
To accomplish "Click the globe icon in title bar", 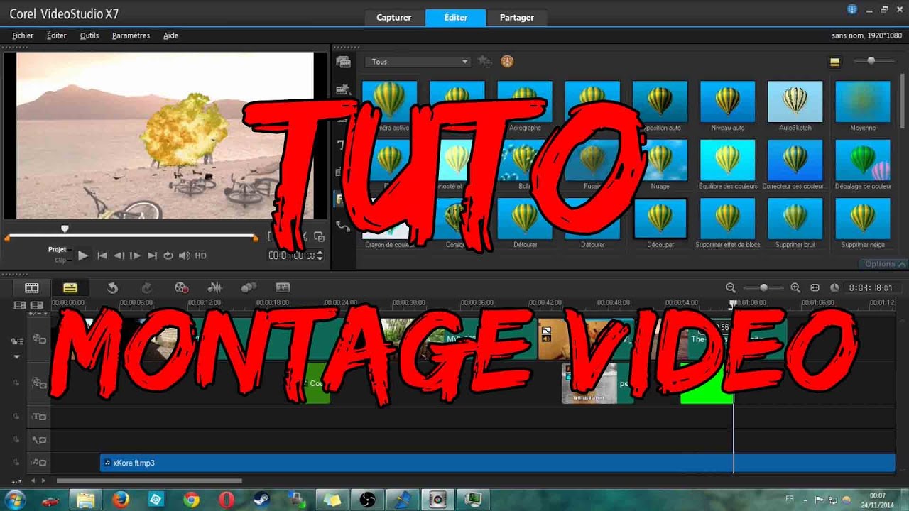I will [852, 9].
